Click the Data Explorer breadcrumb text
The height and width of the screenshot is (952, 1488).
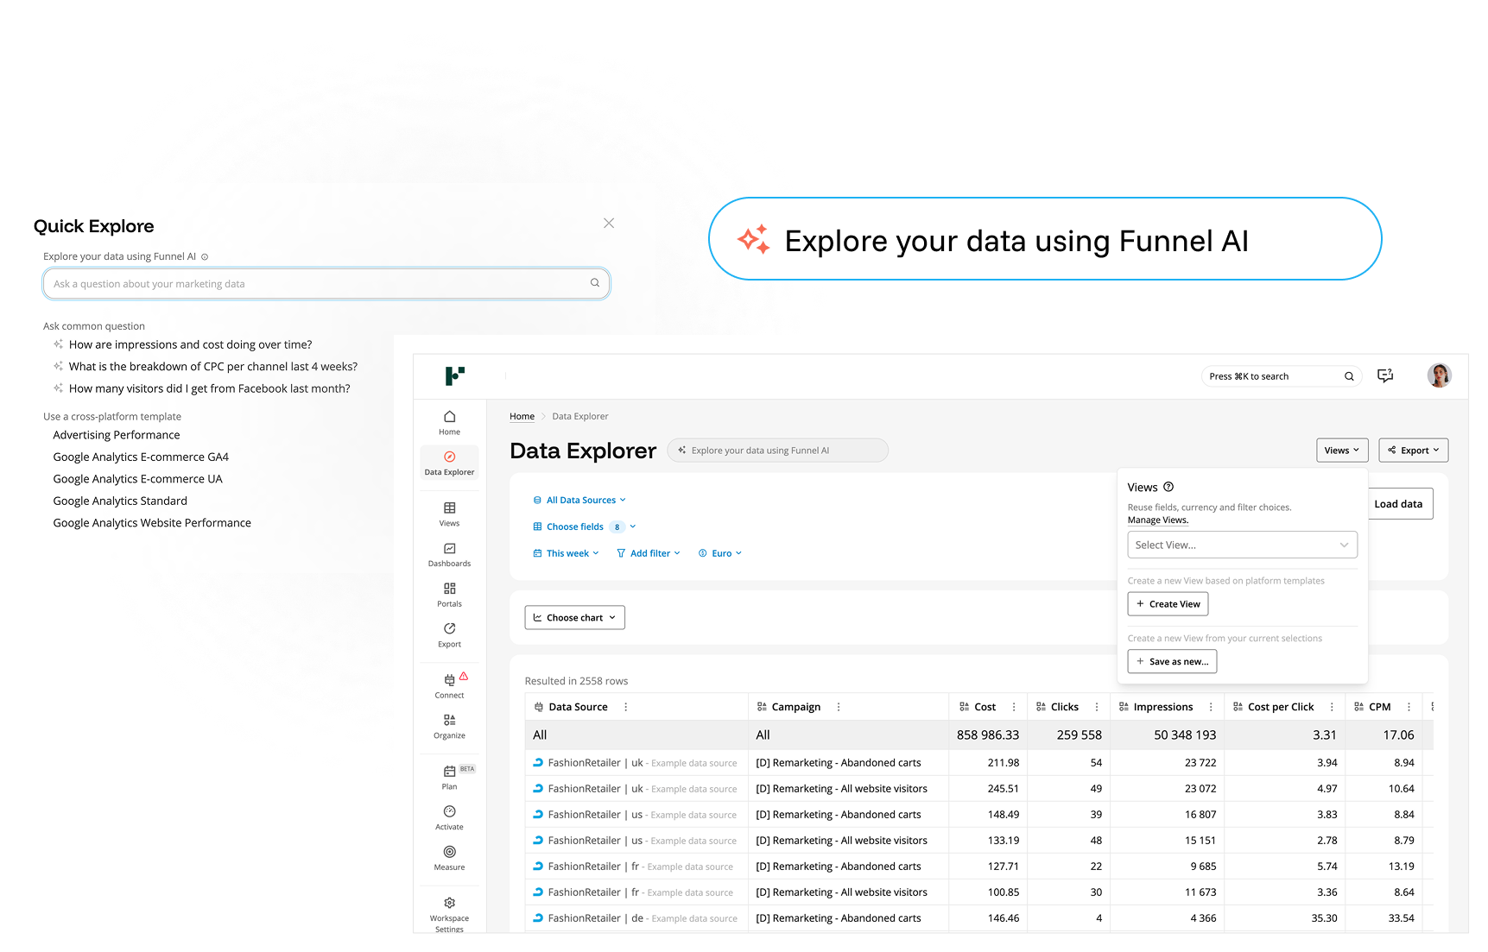[x=580, y=416]
